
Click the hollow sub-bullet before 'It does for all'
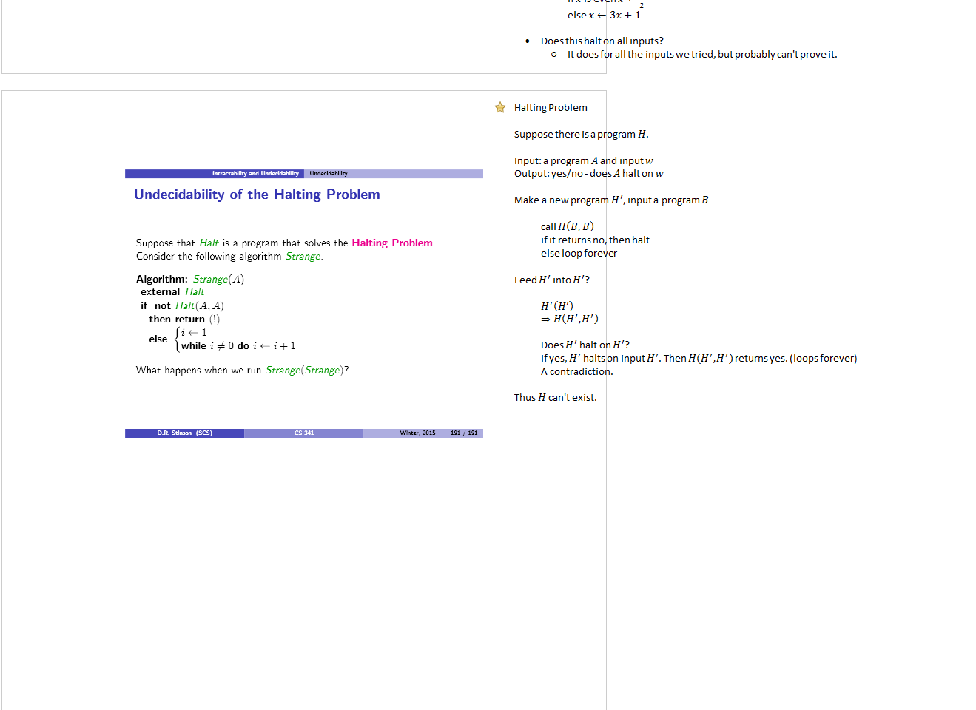[553, 55]
